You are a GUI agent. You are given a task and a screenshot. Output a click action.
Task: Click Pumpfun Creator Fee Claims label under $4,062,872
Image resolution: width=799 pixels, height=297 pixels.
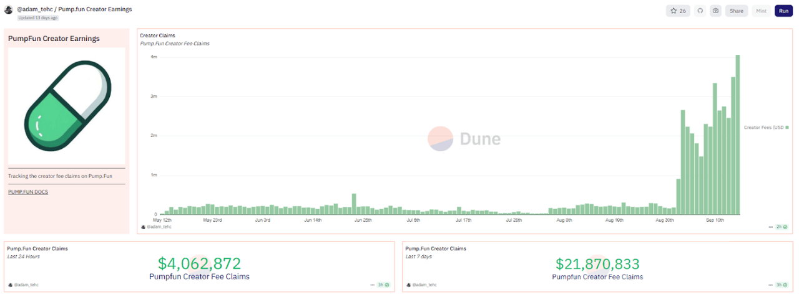pos(199,276)
